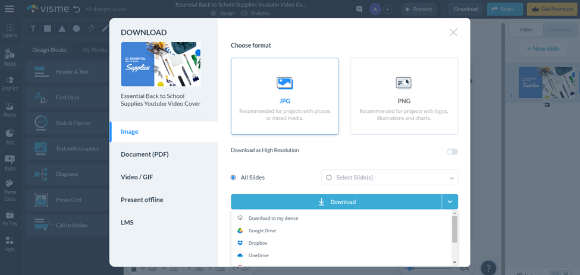Click the Present button in top bar
Image resolution: width=580 pixels, height=275 pixels.
coord(419,10)
